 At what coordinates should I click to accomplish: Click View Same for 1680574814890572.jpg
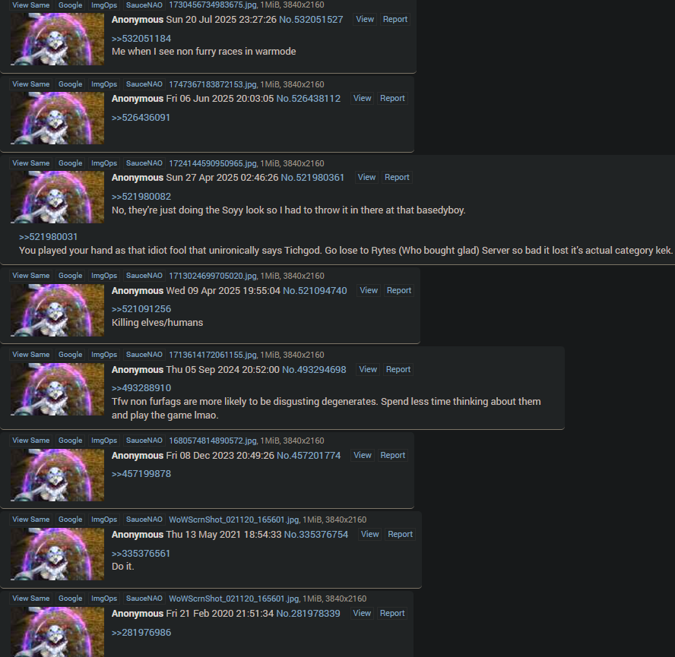31,441
